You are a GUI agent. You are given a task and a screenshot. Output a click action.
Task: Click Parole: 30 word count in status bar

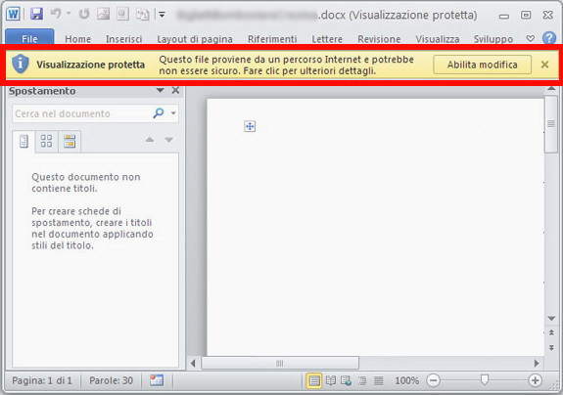click(x=111, y=380)
